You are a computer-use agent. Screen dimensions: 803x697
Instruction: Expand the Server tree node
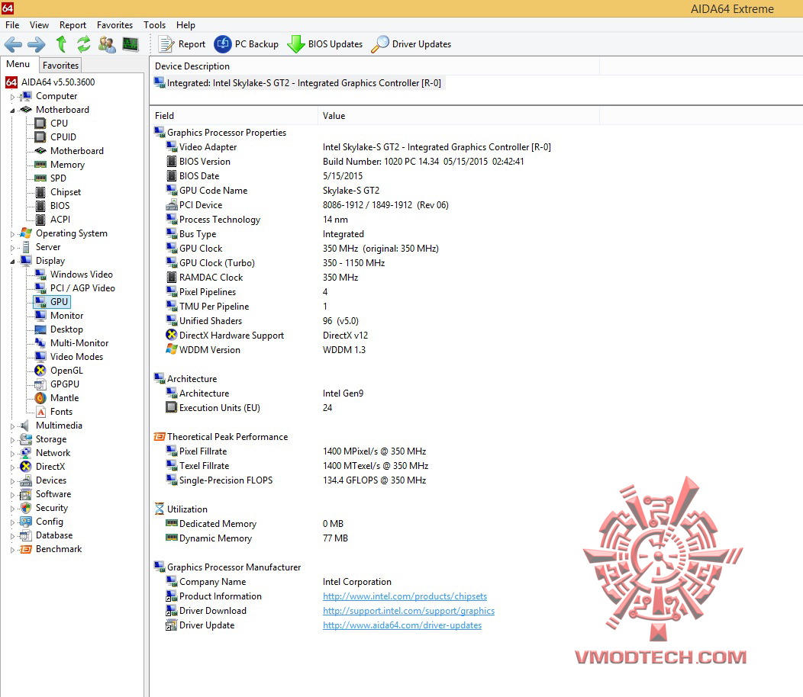12,248
